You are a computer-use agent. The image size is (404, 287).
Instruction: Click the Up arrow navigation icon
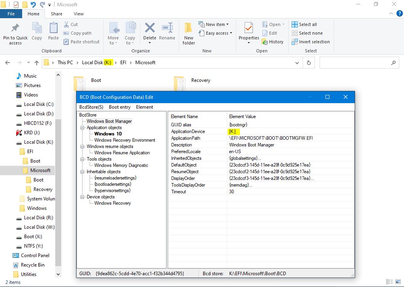click(37, 63)
